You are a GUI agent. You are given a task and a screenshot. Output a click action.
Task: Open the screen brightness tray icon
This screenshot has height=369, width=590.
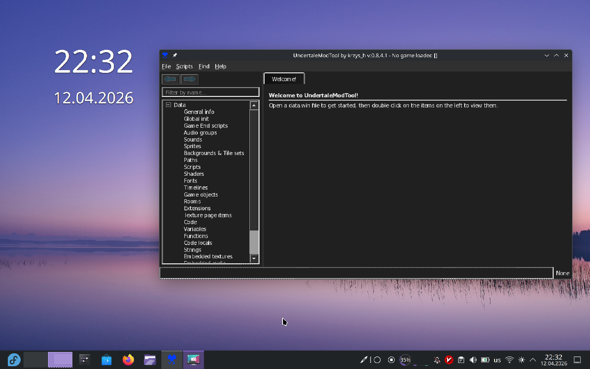coord(521,360)
